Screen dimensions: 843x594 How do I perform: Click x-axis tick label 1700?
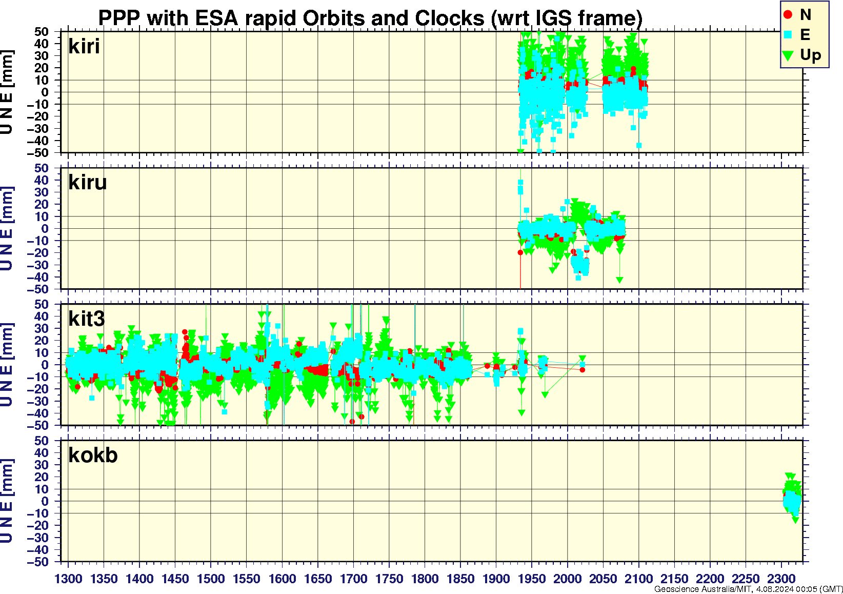click(x=354, y=579)
